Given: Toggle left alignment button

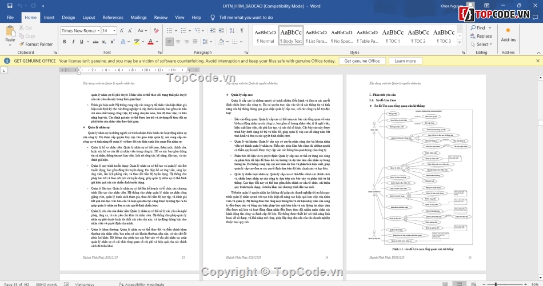Looking at the screenshot, I should [169, 42].
